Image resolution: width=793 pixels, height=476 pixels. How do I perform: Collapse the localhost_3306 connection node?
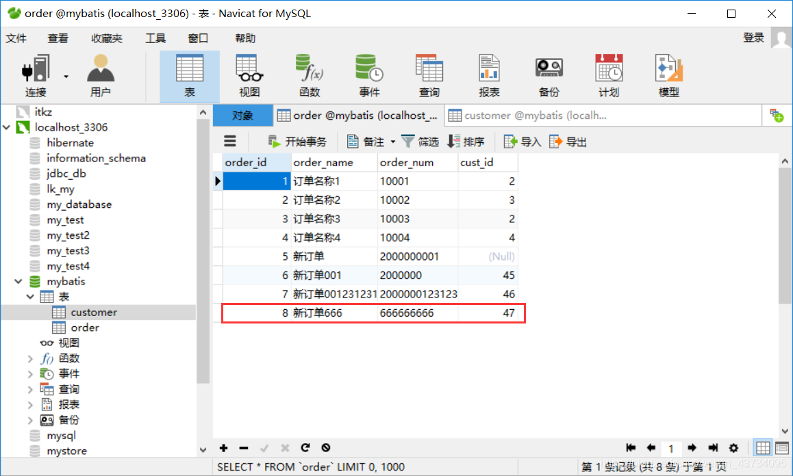[x=7, y=127]
